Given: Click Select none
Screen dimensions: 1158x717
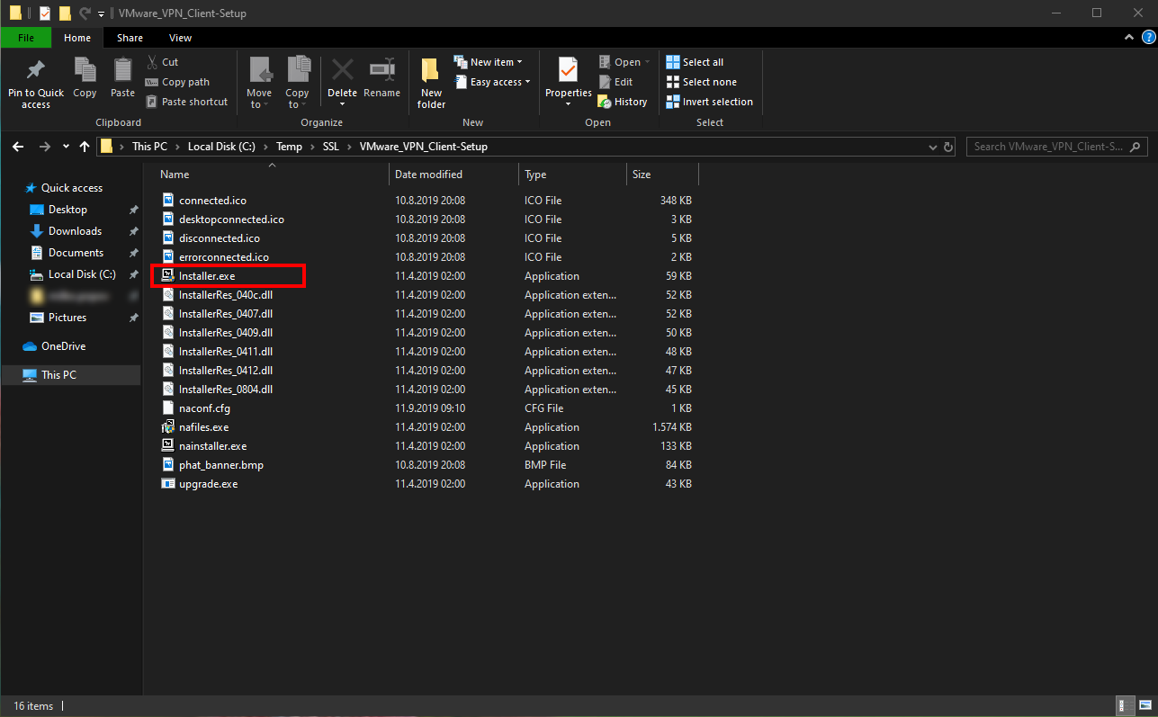Looking at the screenshot, I should [701, 82].
